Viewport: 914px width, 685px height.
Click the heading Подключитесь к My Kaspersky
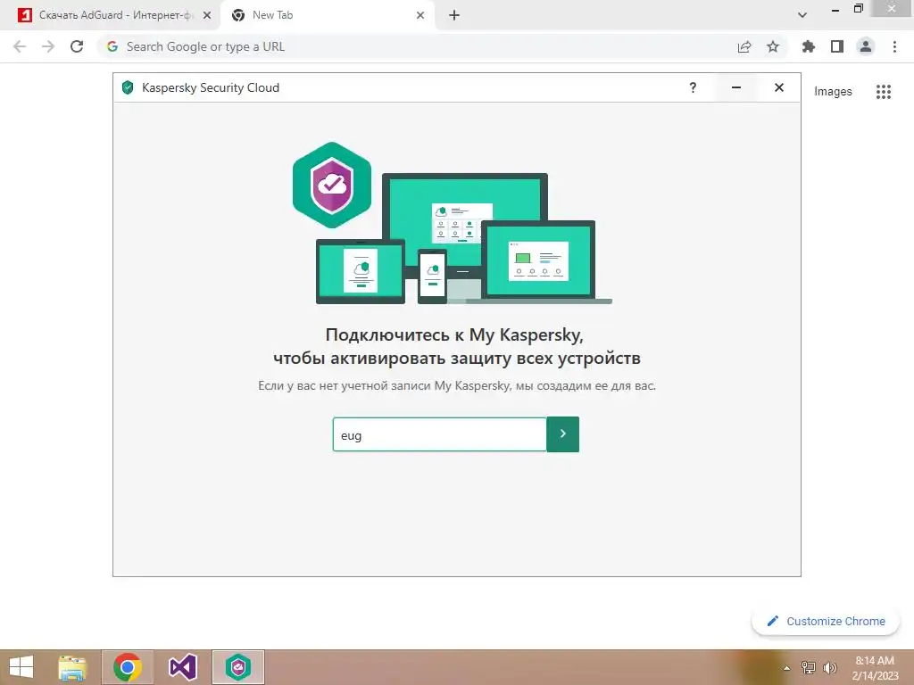point(454,335)
